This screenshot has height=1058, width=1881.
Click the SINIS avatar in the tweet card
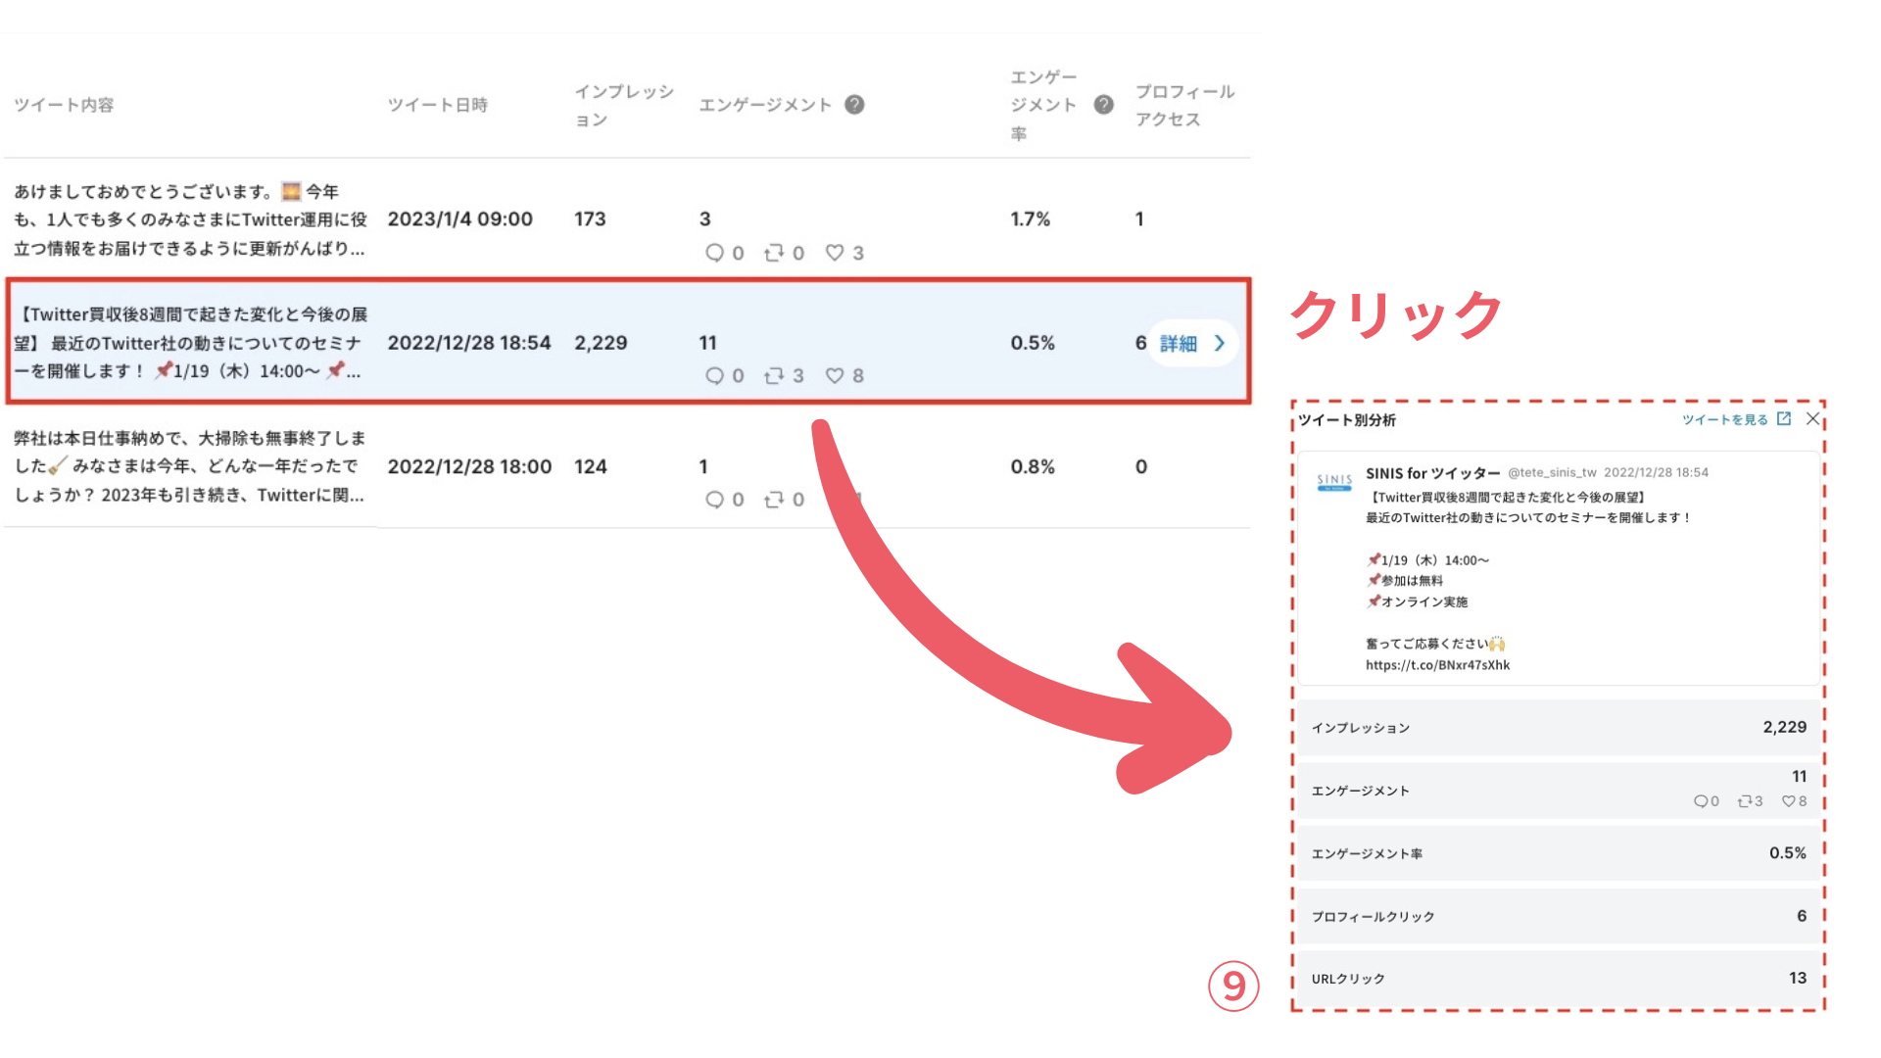coord(1334,481)
